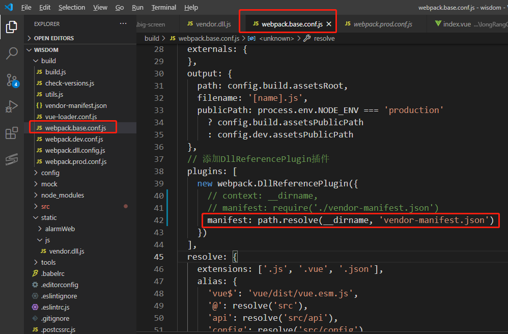Open check-versions.js file

coord(80,83)
